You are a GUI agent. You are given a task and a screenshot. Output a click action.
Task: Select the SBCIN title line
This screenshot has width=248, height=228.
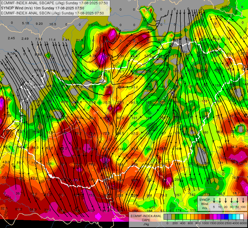tap(52, 13)
